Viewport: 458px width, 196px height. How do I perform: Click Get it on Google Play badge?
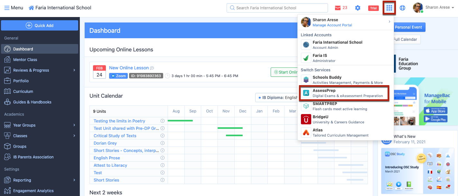435,118
